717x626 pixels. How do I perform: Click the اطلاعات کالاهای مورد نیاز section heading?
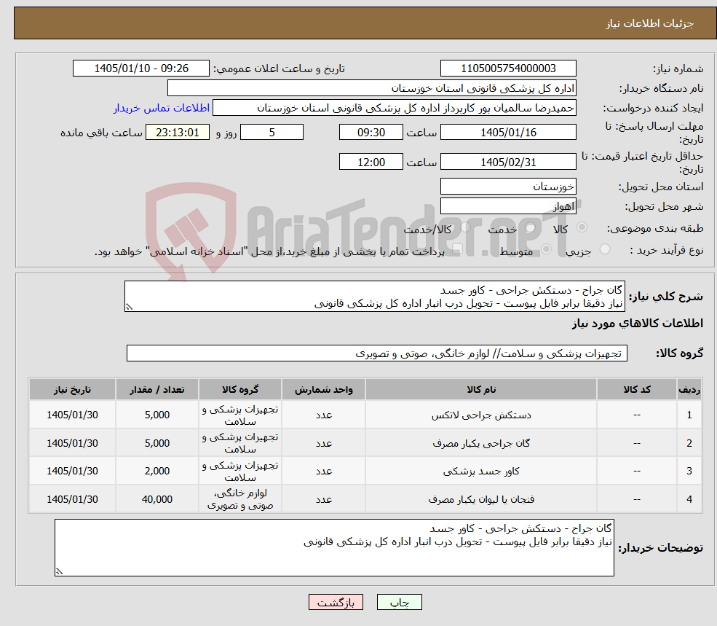pyautogui.click(x=638, y=324)
